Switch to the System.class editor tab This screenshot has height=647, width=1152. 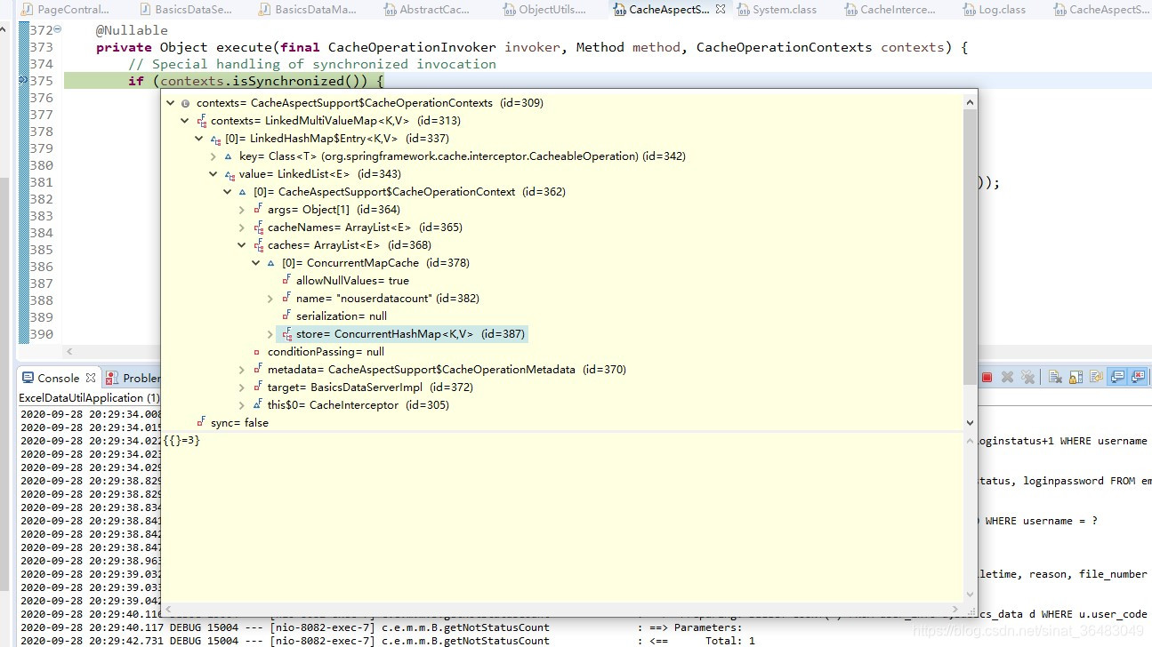coord(776,10)
